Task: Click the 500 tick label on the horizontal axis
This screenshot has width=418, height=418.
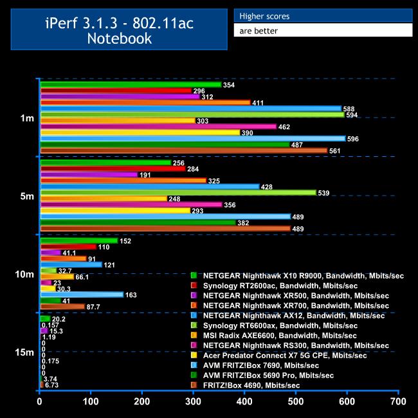Action: [x=295, y=401]
